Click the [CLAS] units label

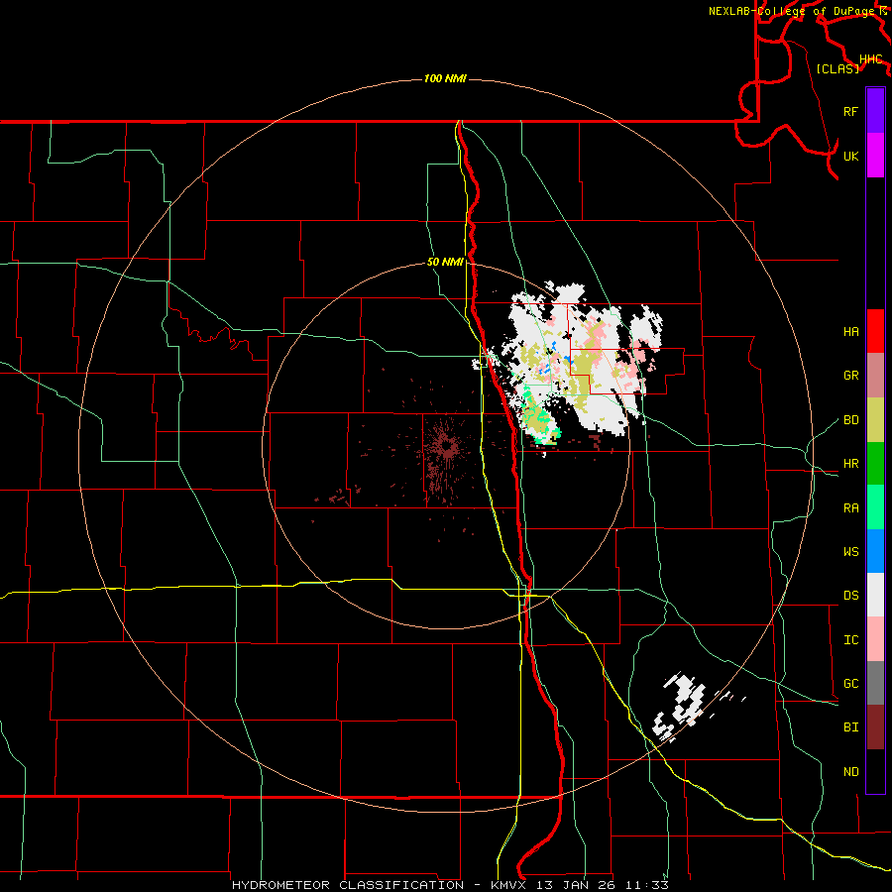(x=837, y=68)
